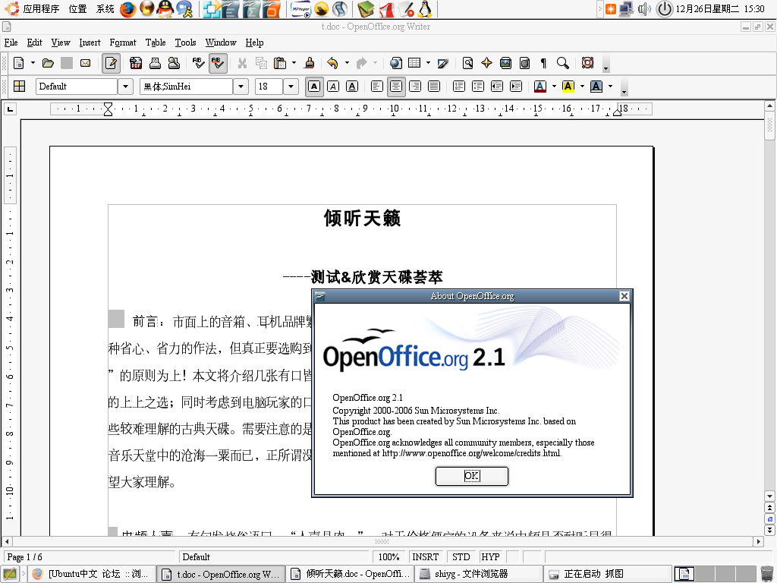
Task: Expand the Font Color palette arrow
Action: point(554,87)
